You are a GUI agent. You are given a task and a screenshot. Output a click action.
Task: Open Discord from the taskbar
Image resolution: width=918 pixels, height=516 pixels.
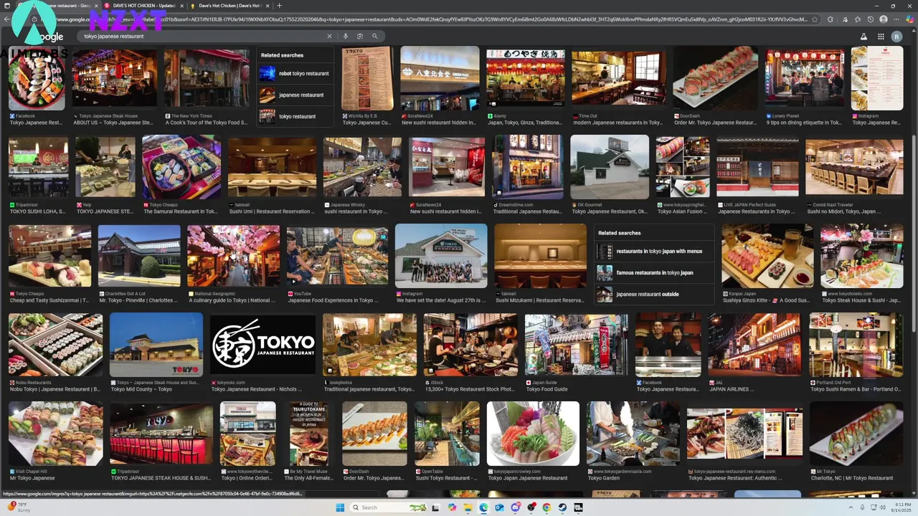[x=516, y=507]
